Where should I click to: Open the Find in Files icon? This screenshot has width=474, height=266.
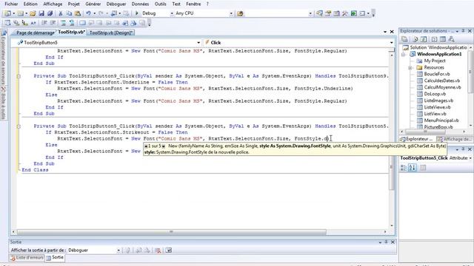tap(240, 13)
